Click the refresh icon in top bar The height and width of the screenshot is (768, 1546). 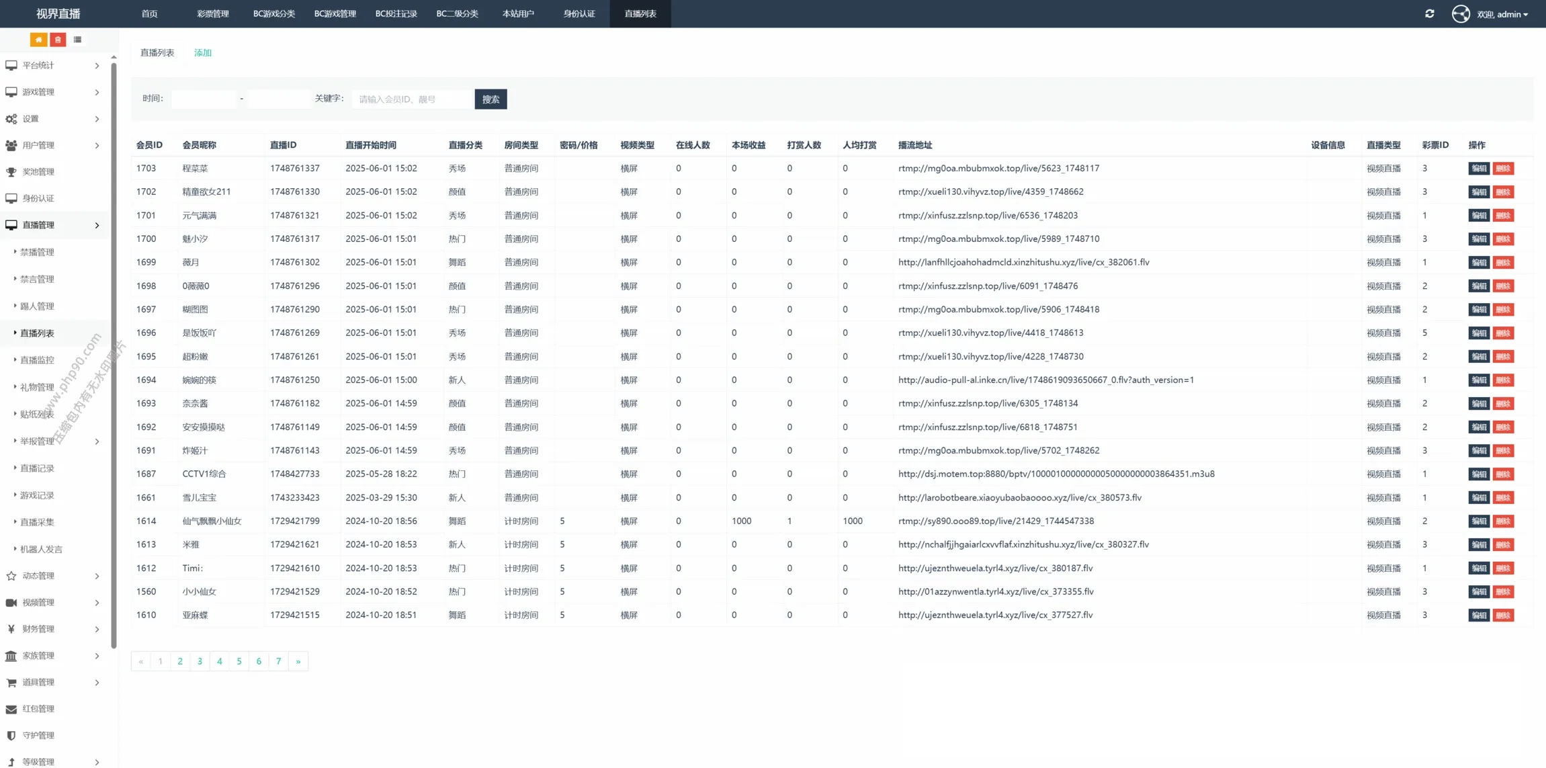[1429, 13]
